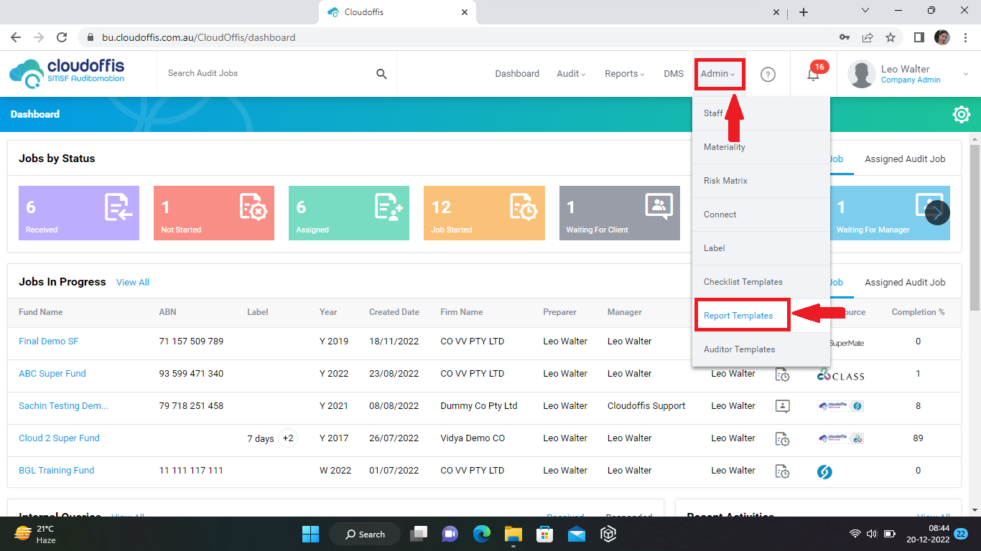Open the Reports dropdown
Viewport: 981px width, 551px height.
tap(624, 73)
